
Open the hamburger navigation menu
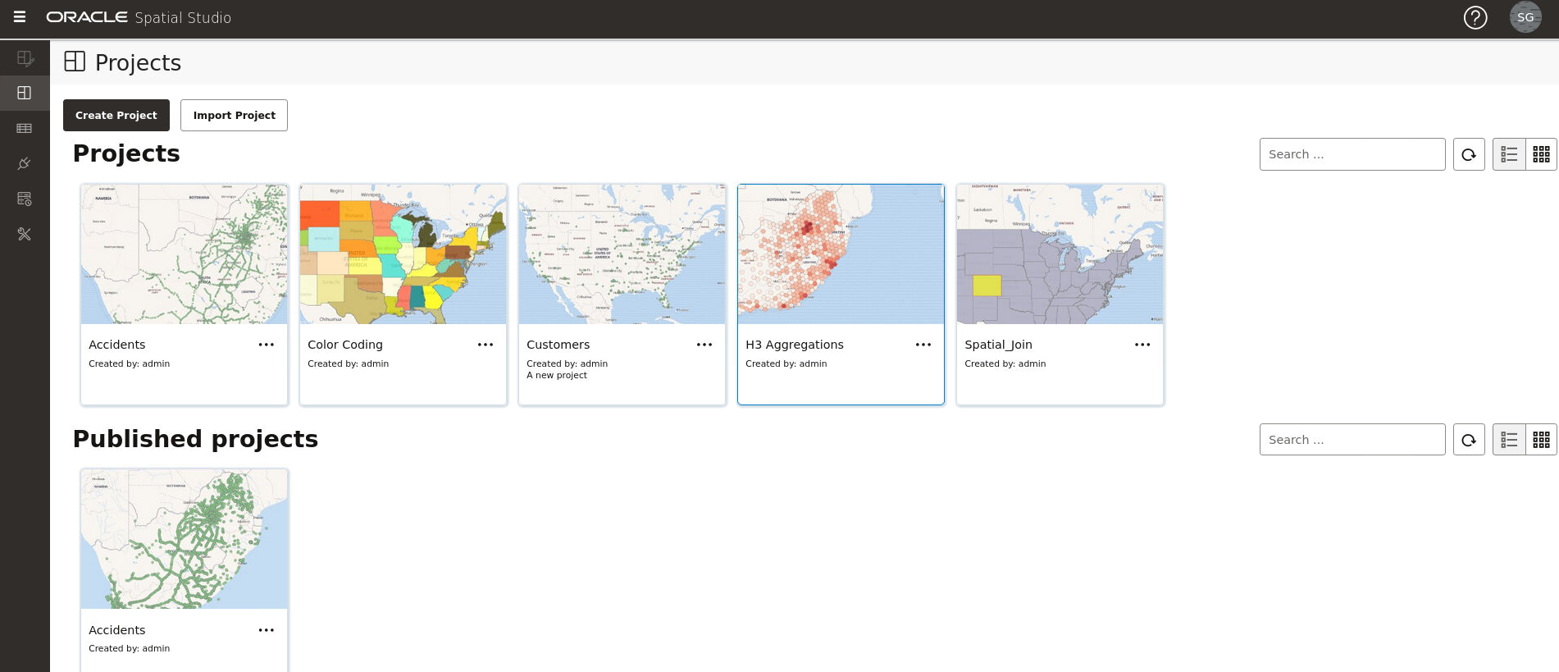[20, 17]
